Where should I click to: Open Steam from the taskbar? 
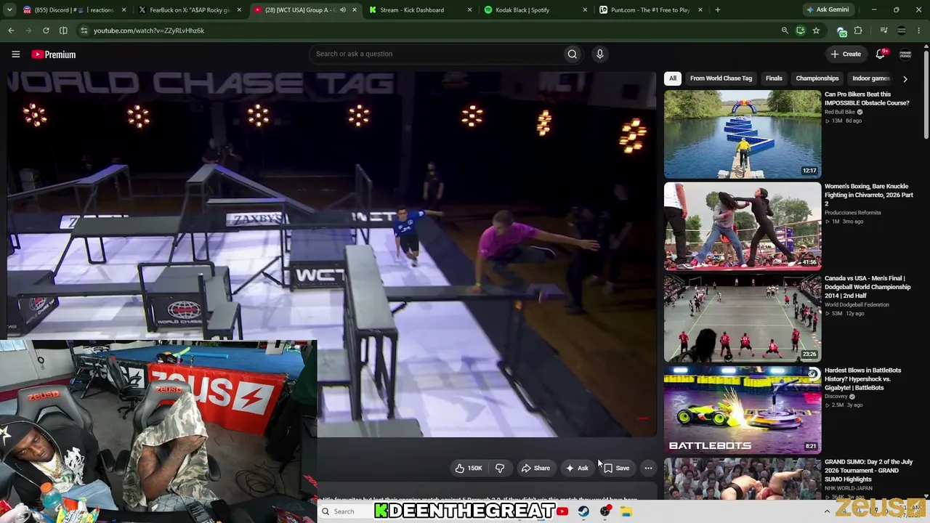pyautogui.click(x=583, y=511)
